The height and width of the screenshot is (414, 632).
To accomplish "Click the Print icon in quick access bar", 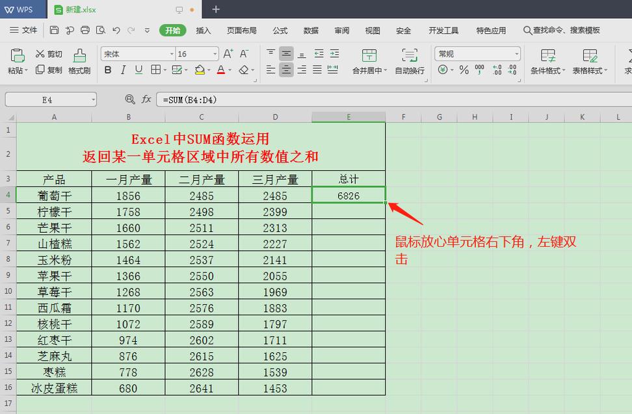I will point(85,30).
